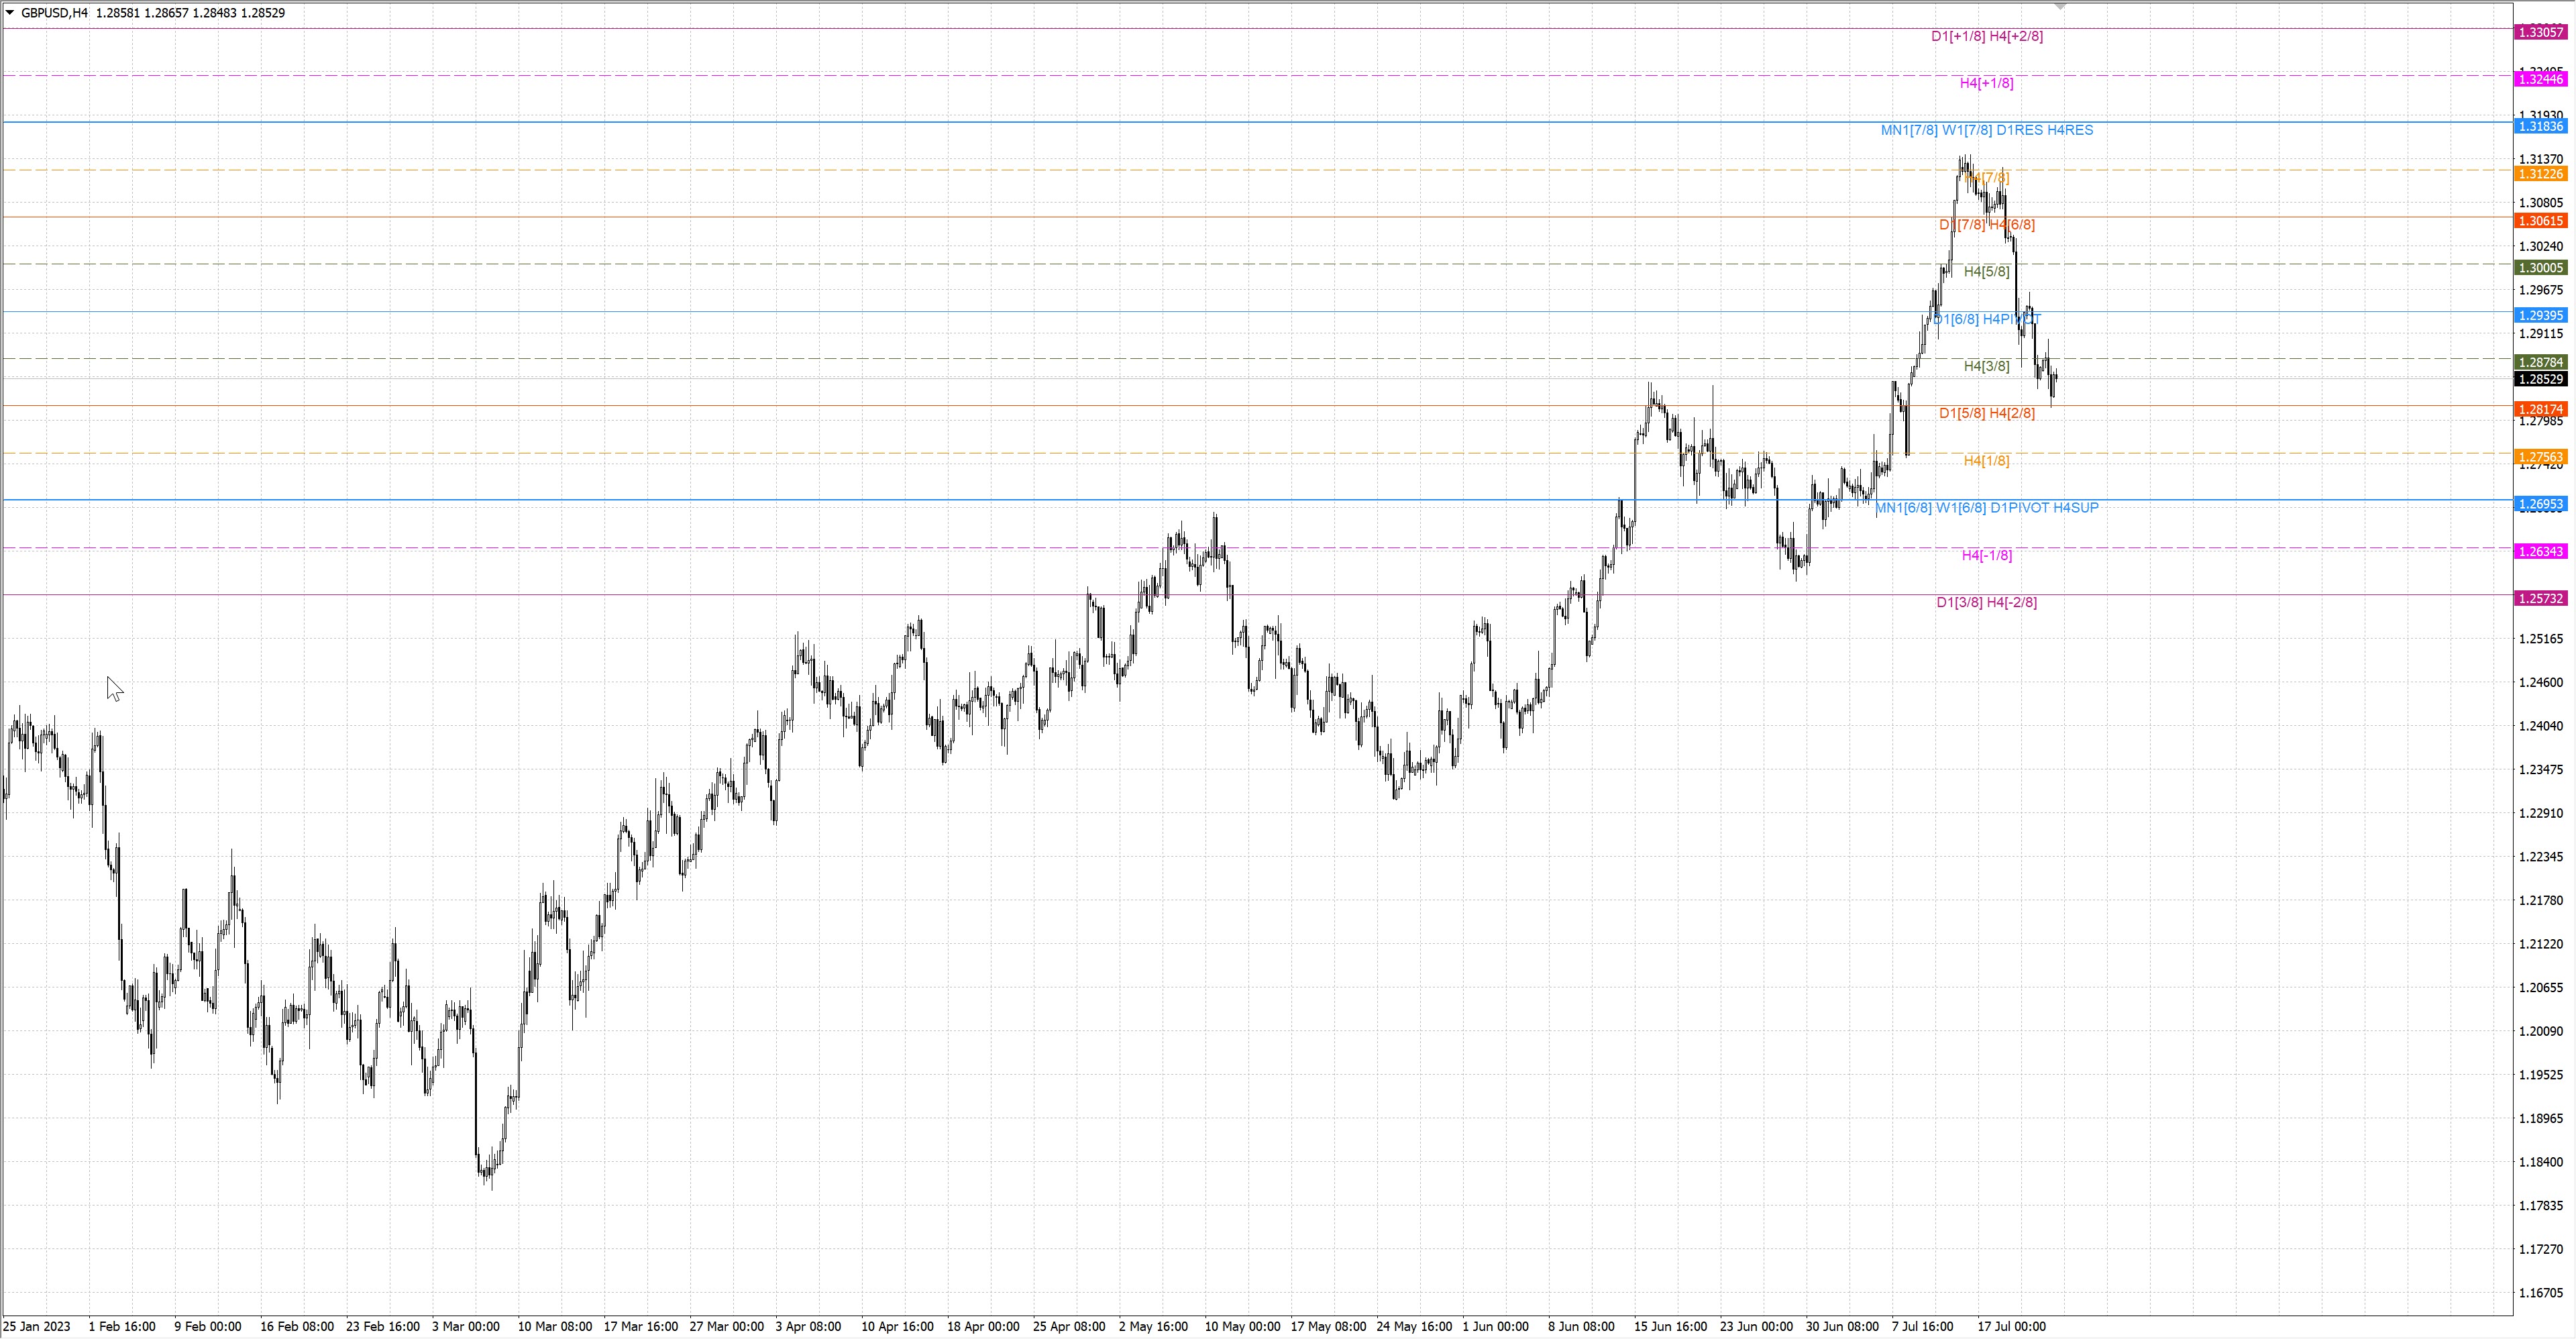This screenshot has height=1339, width=2576.
Task: Select the 1.33057 purple price tag
Action: pyautogui.click(x=2540, y=32)
